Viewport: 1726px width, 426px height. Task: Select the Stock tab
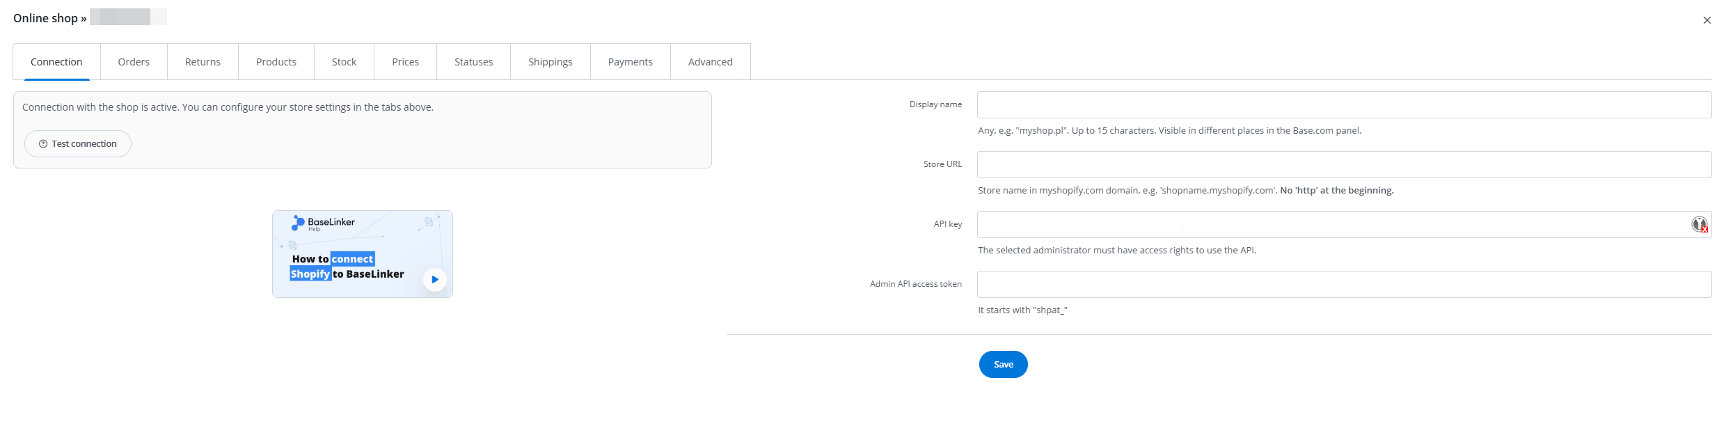(x=344, y=62)
